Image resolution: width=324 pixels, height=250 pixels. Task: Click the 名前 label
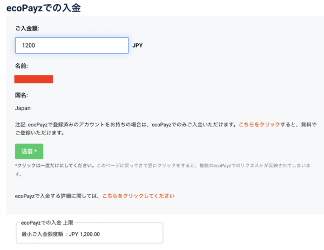(x=22, y=66)
